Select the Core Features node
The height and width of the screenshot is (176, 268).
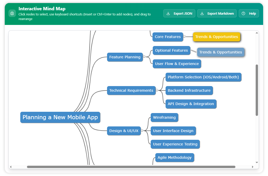tap(168, 37)
